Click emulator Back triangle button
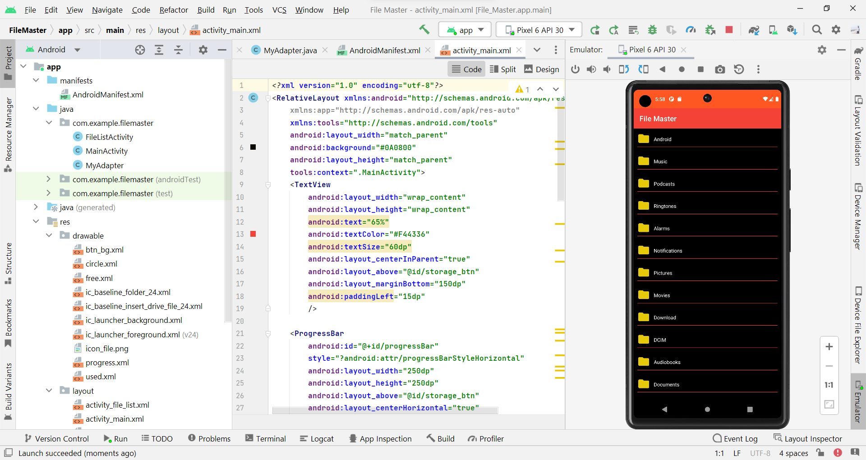866x460 pixels. tap(662, 69)
